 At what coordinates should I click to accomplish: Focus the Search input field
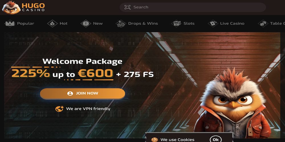click(193, 7)
